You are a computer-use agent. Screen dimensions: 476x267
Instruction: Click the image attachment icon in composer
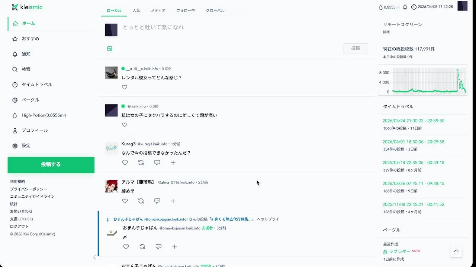[x=110, y=49]
